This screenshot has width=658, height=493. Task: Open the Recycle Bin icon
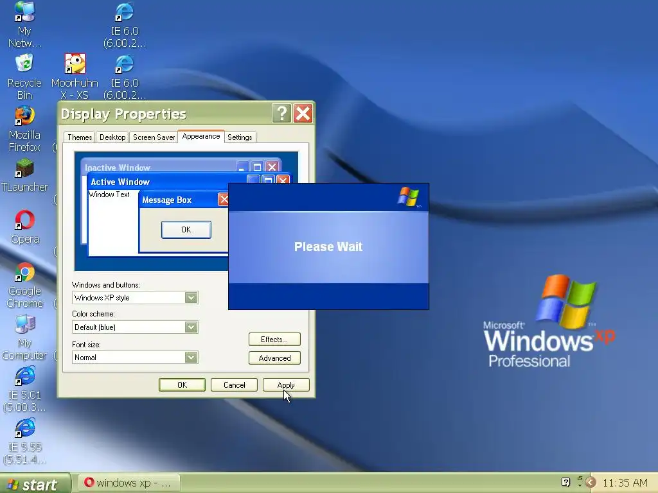[x=24, y=77]
